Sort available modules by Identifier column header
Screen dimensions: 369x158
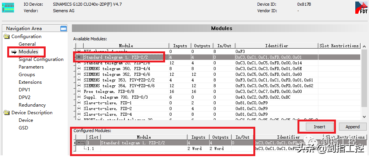pyautogui.click(x=276, y=46)
